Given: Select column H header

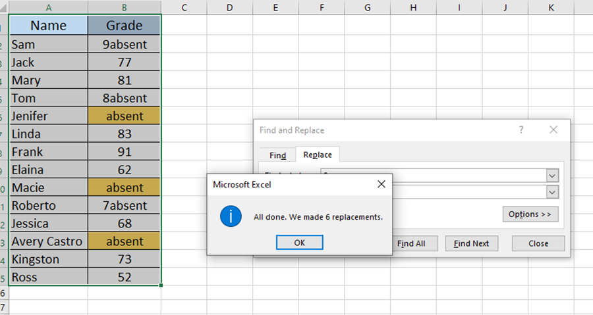Looking at the screenshot, I should [413, 7].
